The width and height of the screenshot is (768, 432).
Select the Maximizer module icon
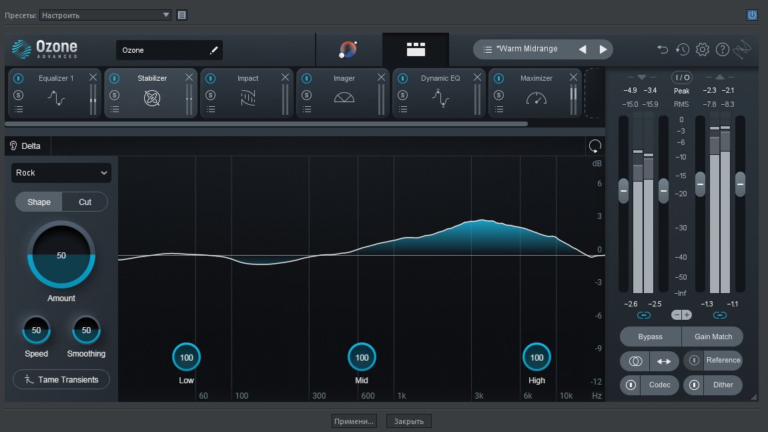536,99
